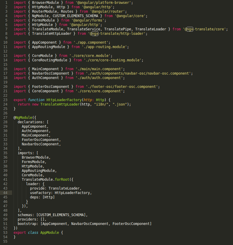Click the closing bracket on line 46
Viewport: 233px width, 245px height.
coord(27,202)
